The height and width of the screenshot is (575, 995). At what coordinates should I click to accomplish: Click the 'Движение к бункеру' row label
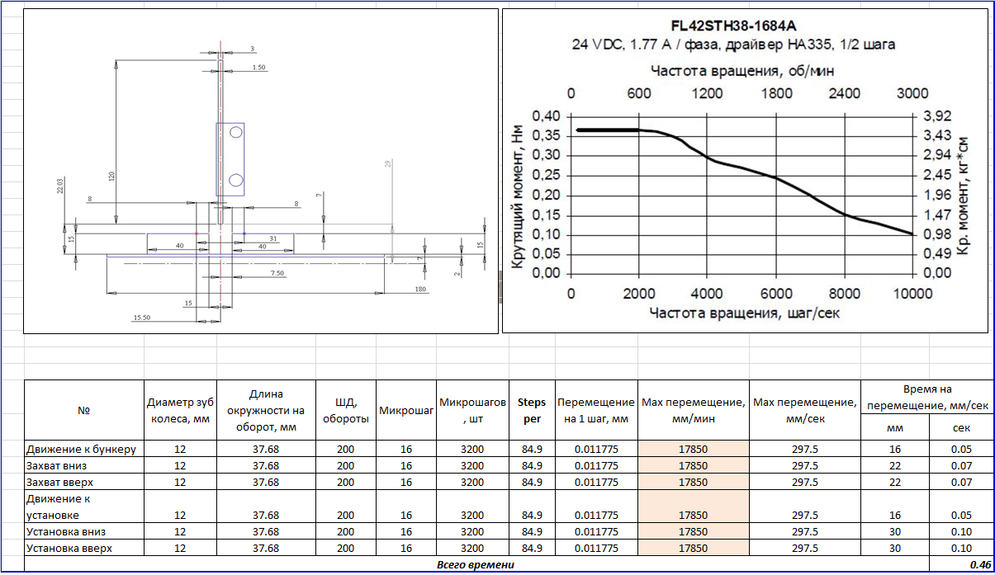83,449
